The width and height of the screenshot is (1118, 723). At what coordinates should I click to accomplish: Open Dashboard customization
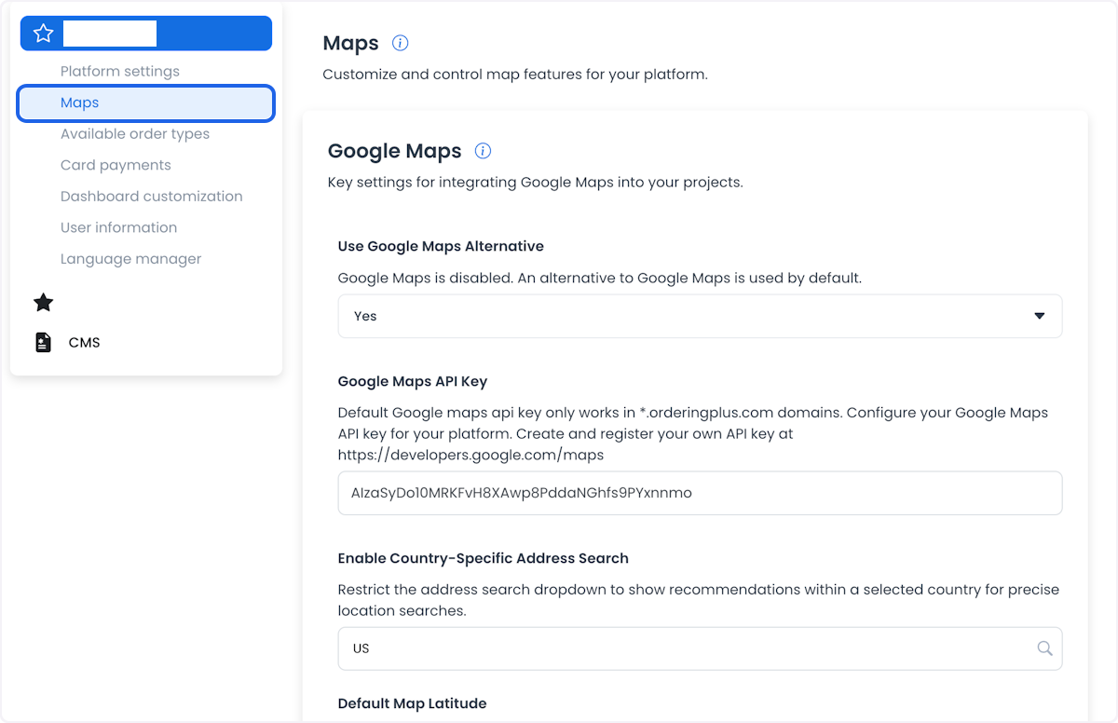152,197
